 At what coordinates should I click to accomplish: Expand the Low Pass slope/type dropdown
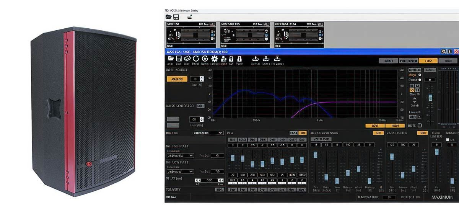(x=181, y=172)
